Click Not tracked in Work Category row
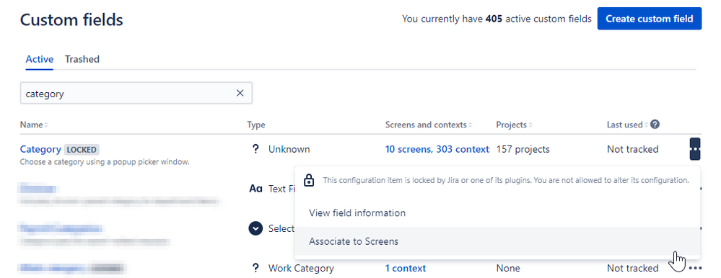The width and height of the screenshot is (721, 278). (633, 269)
